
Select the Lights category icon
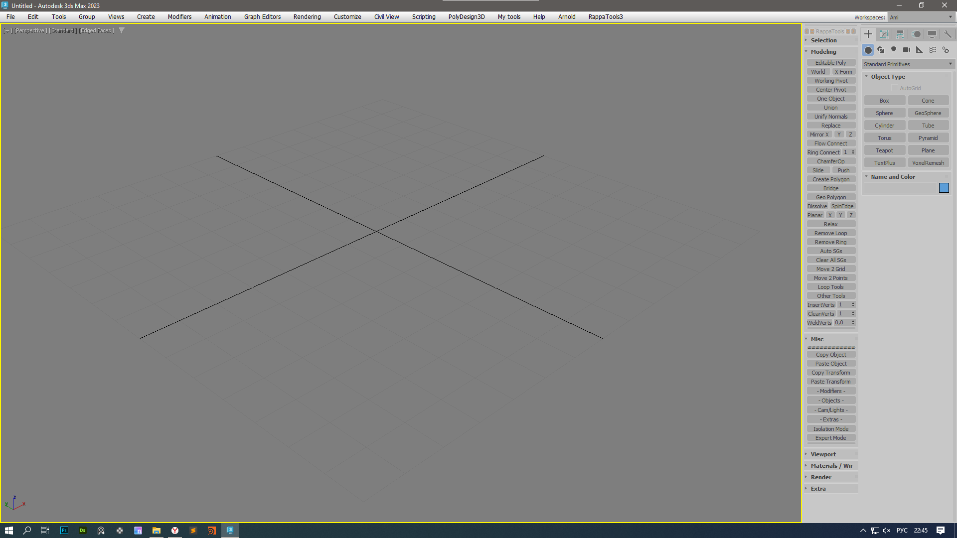(894, 50)
